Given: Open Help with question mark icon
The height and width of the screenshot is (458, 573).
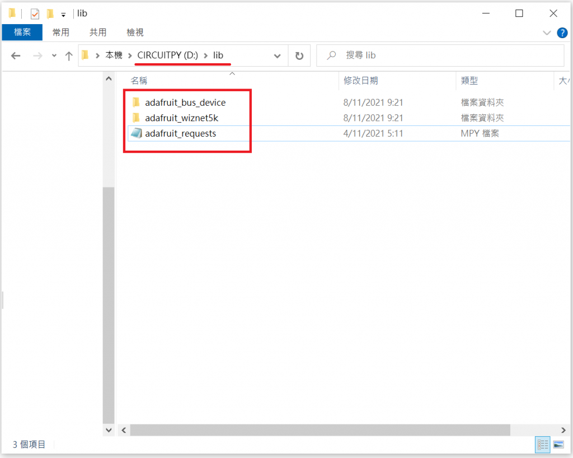Looking at the screenshot, I should pyautogui.click(x=562, y=33).
